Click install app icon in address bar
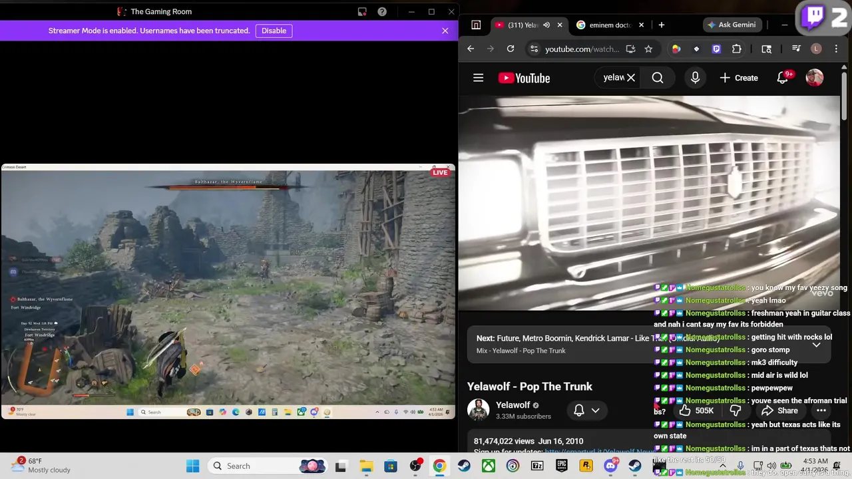 tap(630, 49)
